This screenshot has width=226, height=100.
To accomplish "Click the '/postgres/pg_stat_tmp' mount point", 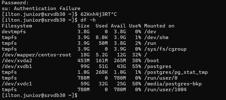I will point(176,72).
